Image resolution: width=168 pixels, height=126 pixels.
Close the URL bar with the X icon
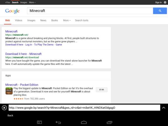(x=4, y=108)
